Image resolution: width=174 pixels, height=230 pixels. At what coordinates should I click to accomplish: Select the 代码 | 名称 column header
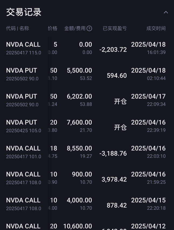point(17,28)
